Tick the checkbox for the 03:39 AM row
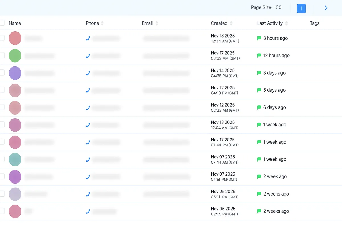 (2, 55)
